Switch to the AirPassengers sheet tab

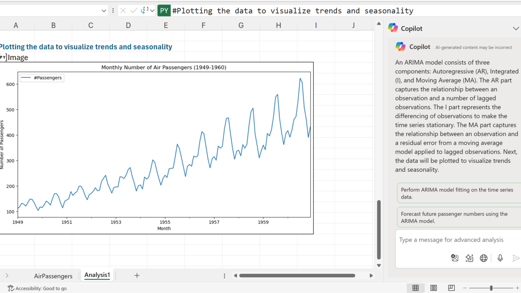53,276
